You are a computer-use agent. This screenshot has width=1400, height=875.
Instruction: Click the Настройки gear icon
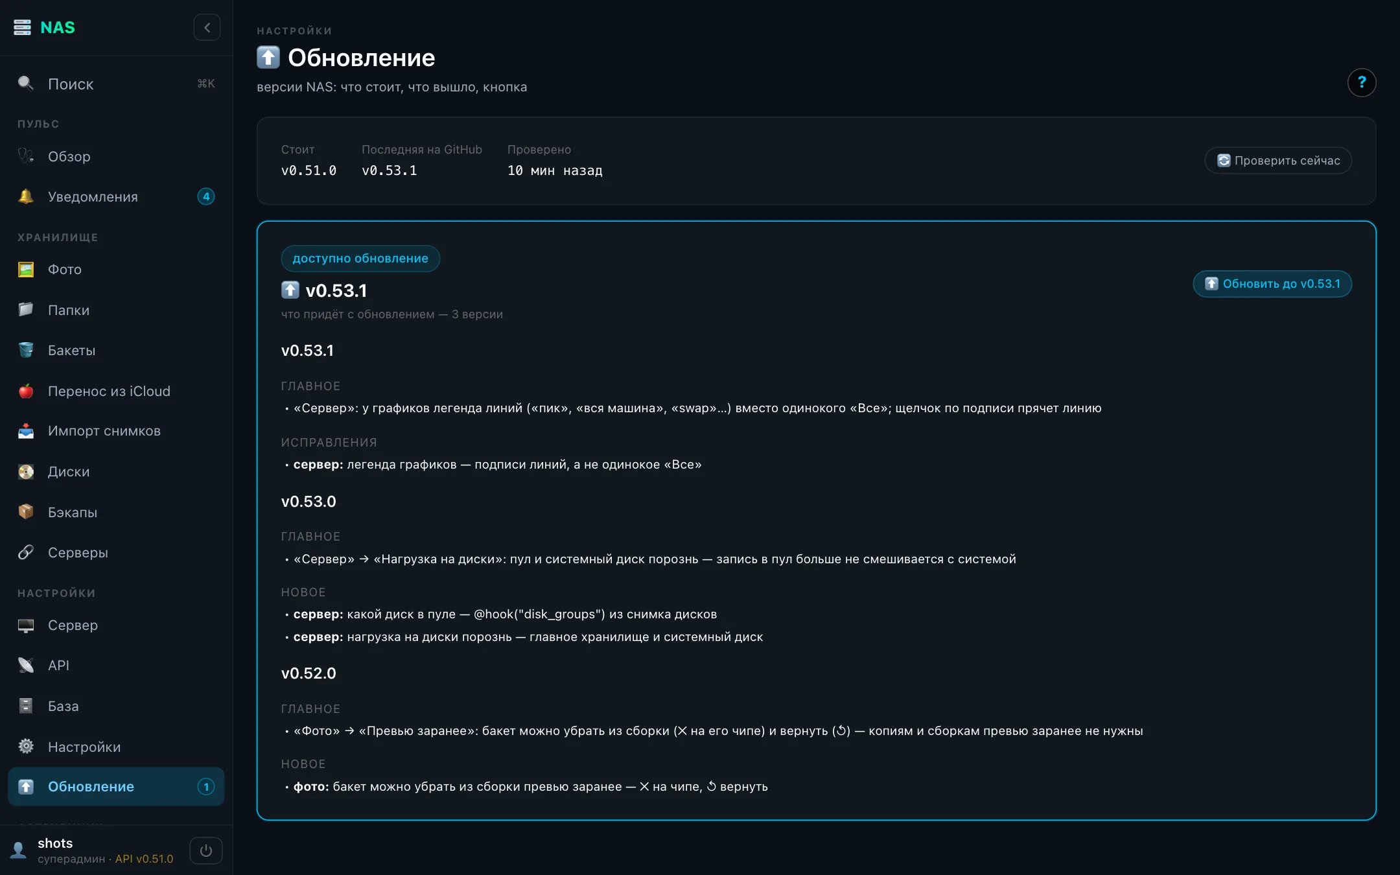coord(26,746)
